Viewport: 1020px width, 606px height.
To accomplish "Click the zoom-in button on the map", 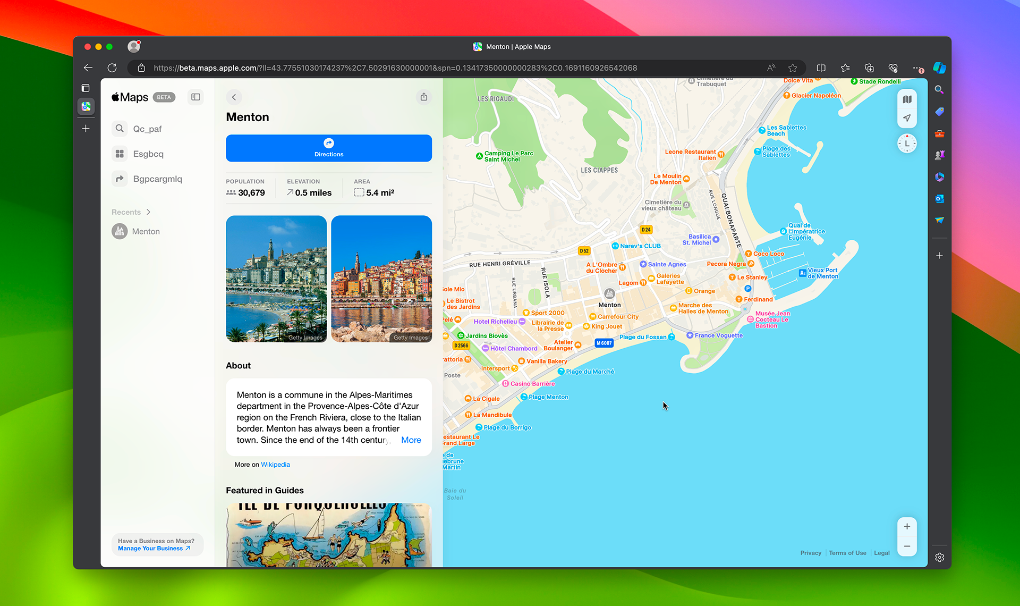I will point(907,526).
